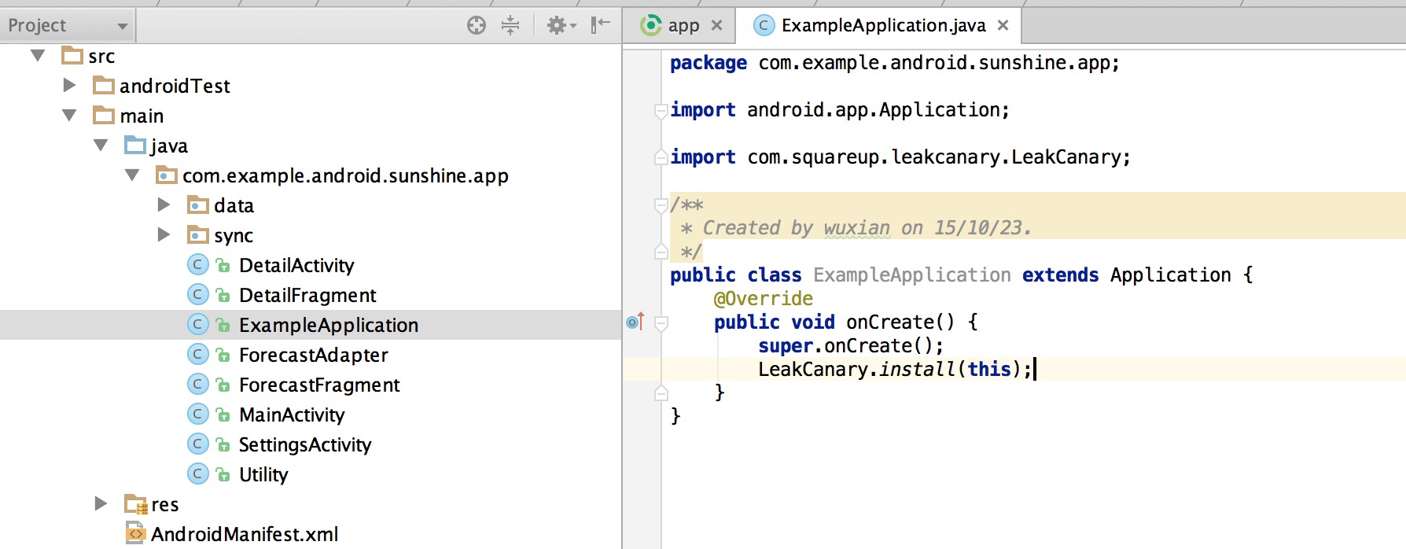Click the scroll from source target icon
The width and height of the screenshot is (1406, 549).
tap(477, 25)
